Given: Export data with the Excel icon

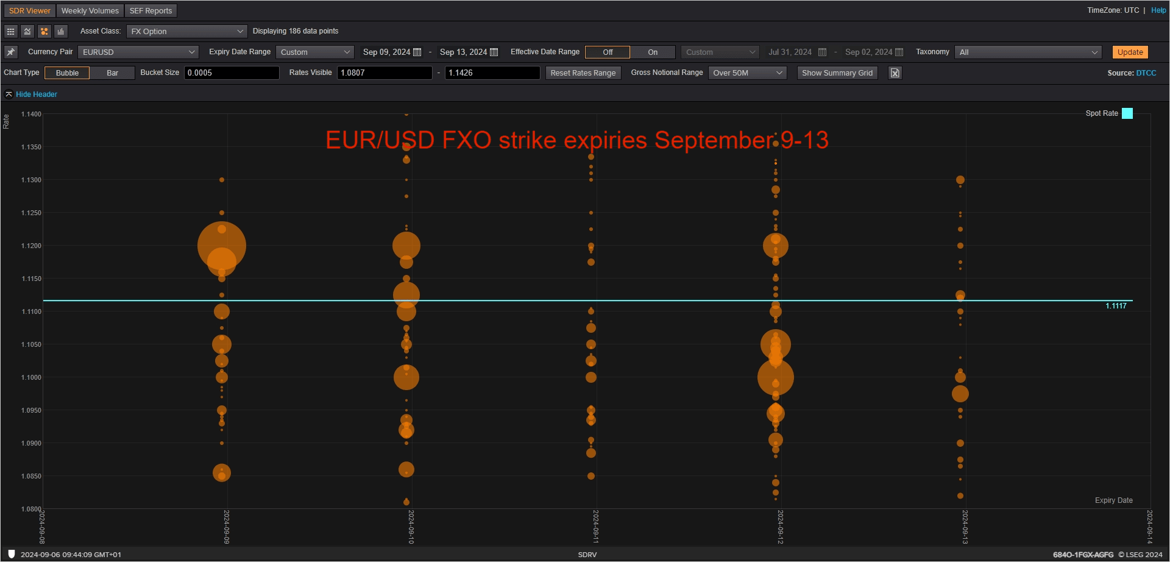Looking at the screenshot, I should coord(895,73).
